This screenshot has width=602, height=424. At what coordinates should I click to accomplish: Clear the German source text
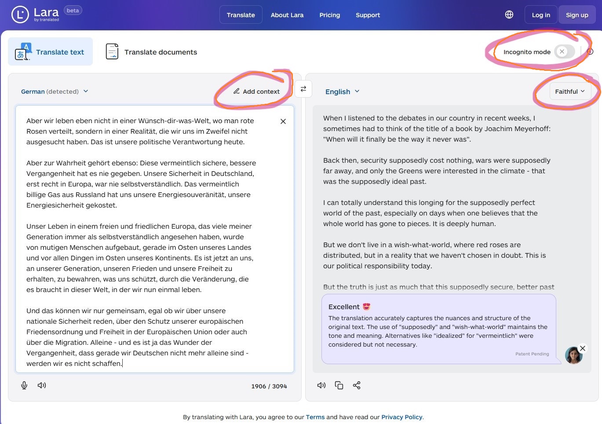click(x=283, y=121)
